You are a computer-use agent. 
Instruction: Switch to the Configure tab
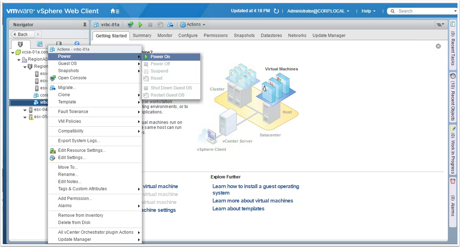coord(188,36)
